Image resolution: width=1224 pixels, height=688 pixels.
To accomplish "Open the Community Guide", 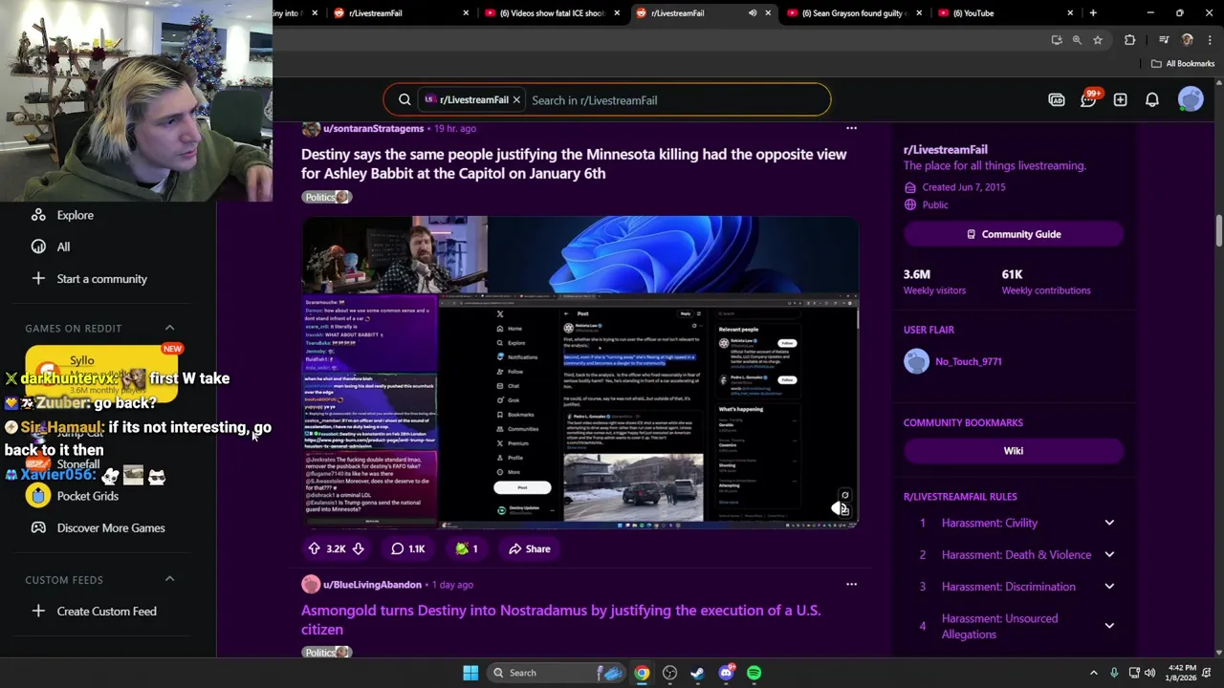I will pos(1013,234).
